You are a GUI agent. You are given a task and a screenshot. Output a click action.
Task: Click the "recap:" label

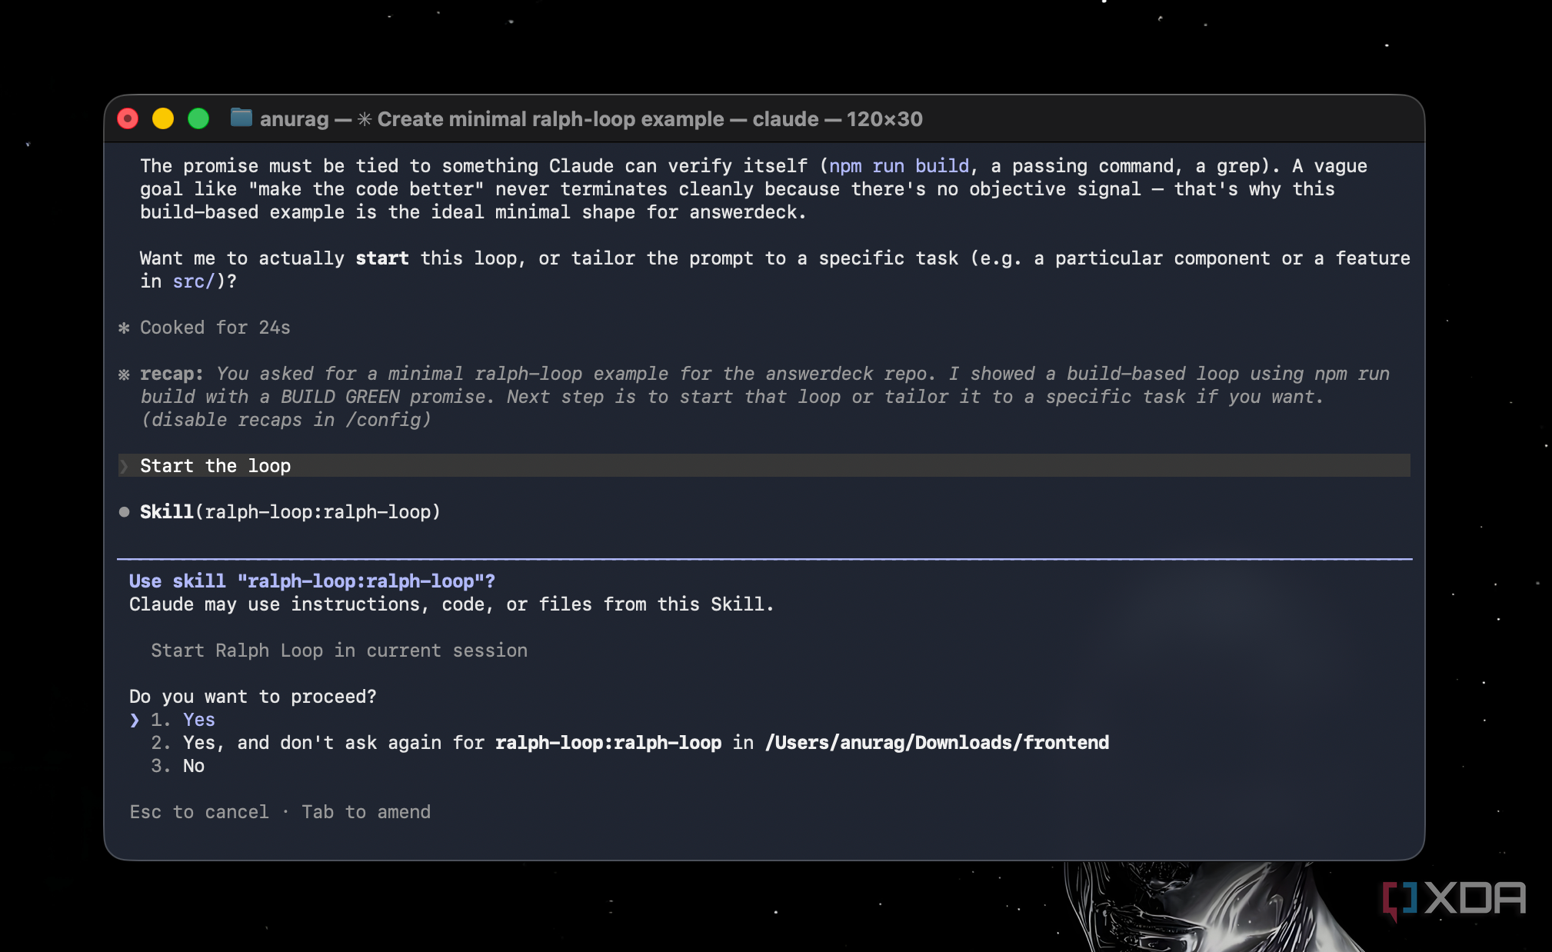click(x=172, y=374)
